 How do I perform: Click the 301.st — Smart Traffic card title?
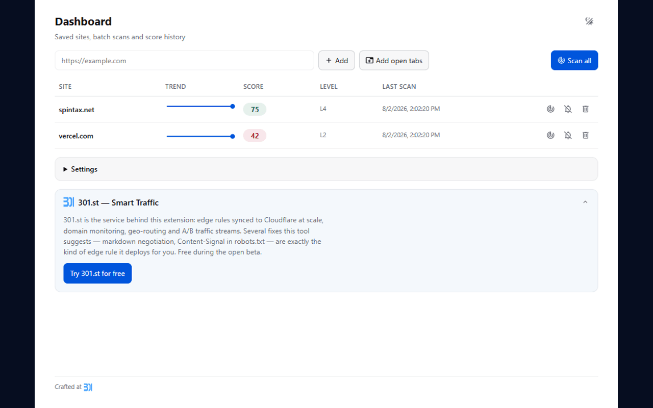point(118,202)
